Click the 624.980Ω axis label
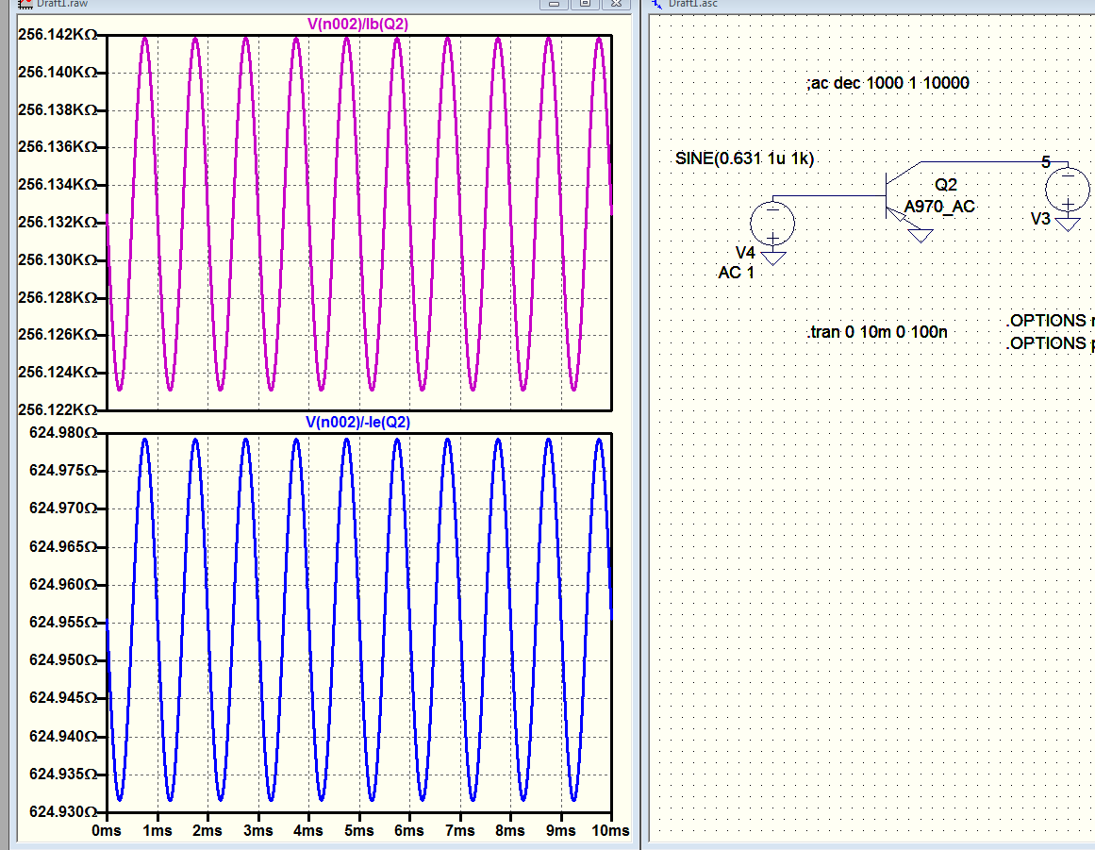1095x850 pixels. point(63,433)
